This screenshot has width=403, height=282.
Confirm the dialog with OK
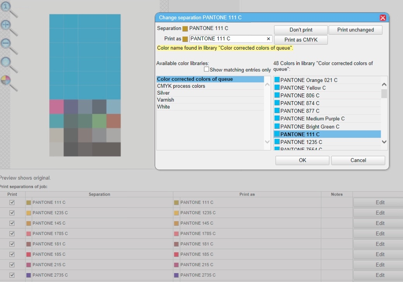pyautogui.click(x=302, y=161)
